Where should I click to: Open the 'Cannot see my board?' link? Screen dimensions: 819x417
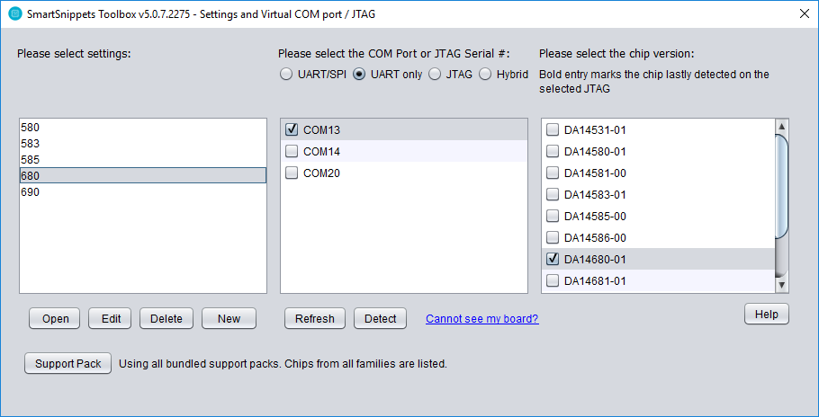[x=482, y=318]
